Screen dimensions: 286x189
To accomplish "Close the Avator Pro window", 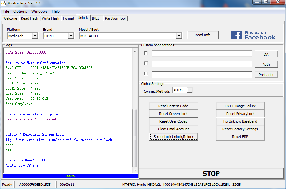I will 278,2.
